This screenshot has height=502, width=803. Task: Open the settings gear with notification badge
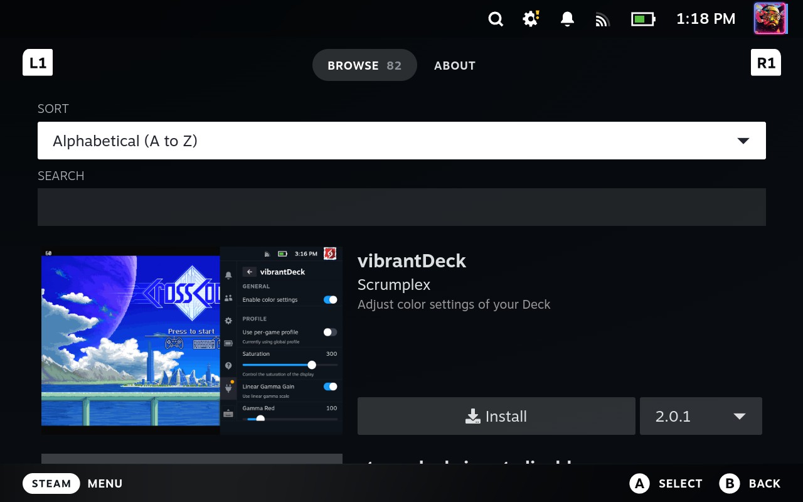tap(530, 19)
